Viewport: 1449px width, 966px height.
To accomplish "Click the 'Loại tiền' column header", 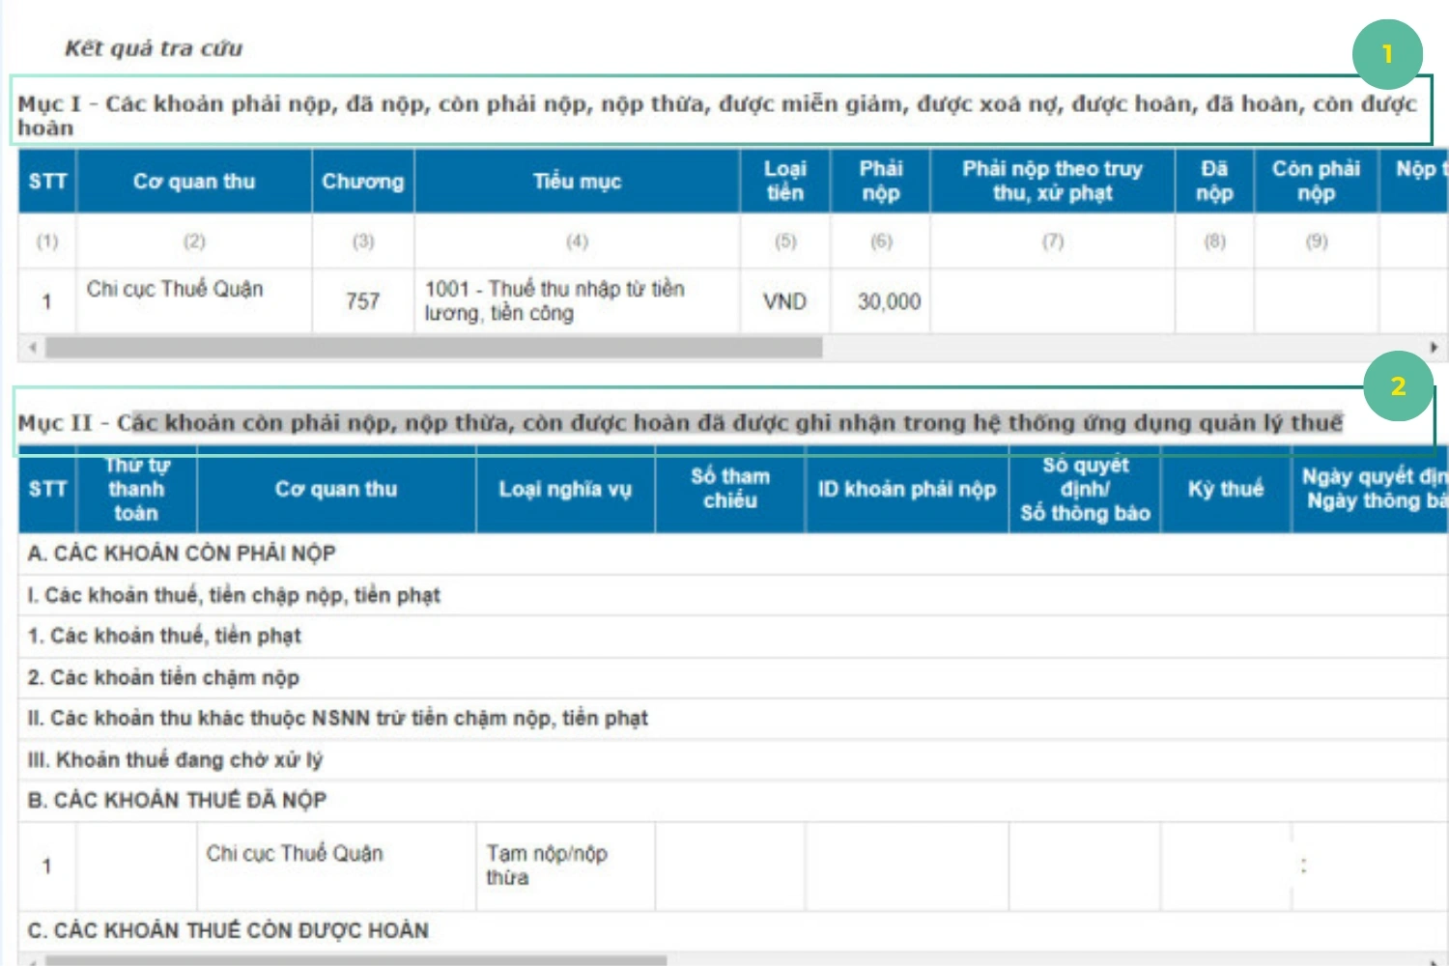I will (x=785, y=181).
